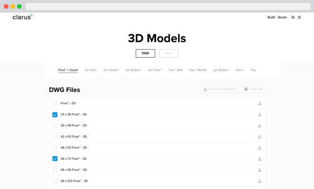314x189 pixels.
Task: Select the DWG format button
Action: click(x=146, y=54)
